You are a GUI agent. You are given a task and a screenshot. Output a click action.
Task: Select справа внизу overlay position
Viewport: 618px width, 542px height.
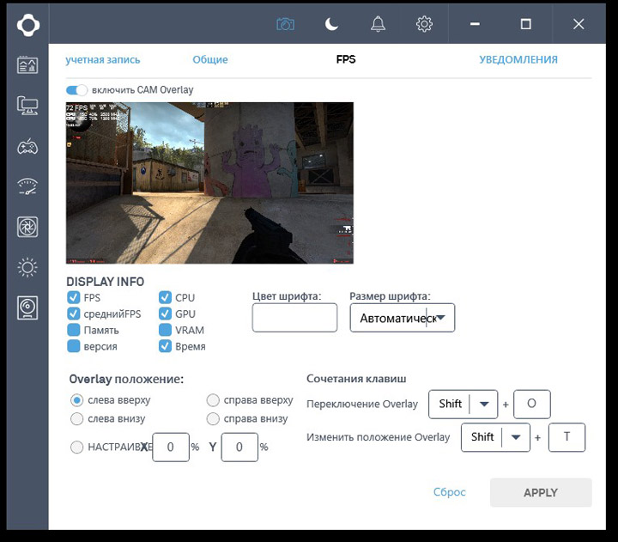coord(213,418)
